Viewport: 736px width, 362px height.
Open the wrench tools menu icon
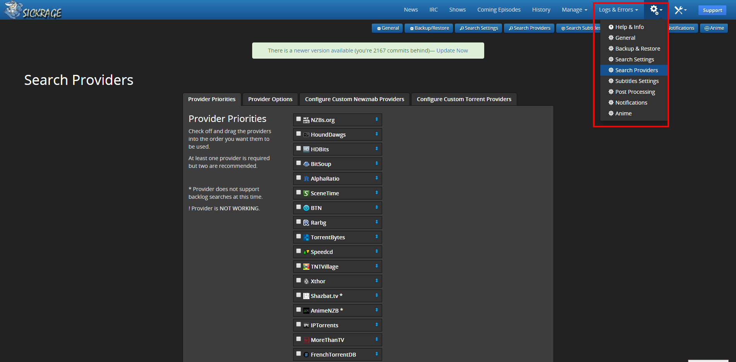point(680,10)
